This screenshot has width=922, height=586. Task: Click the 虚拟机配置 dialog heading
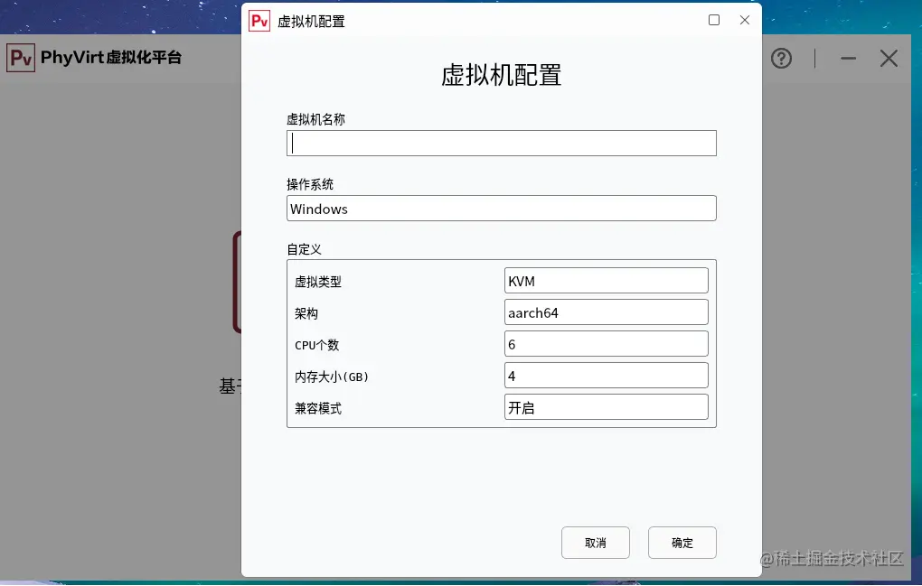point(501,77)
